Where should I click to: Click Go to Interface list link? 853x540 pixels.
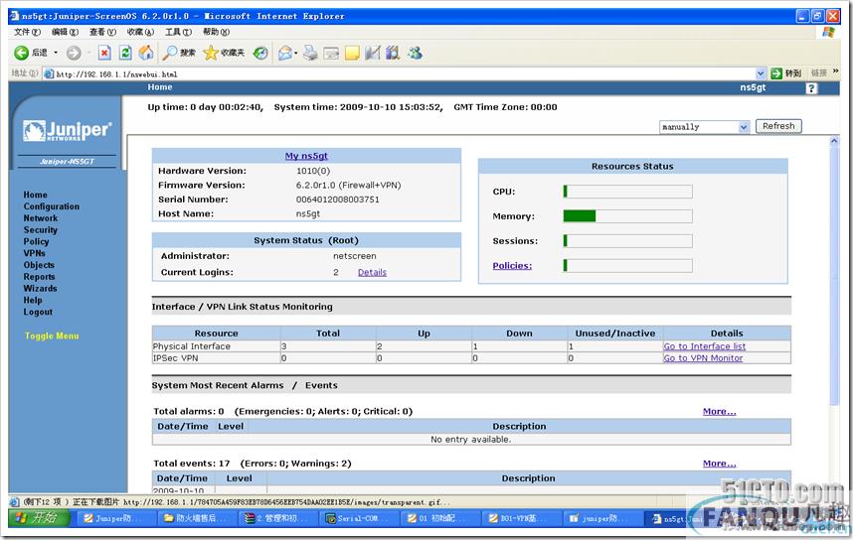pos(705,346)
